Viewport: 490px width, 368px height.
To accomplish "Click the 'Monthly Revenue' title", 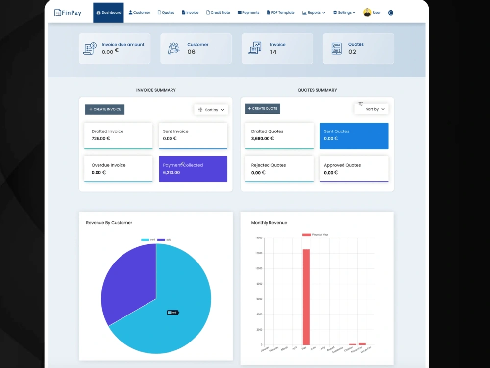I will tap(269, 223).
